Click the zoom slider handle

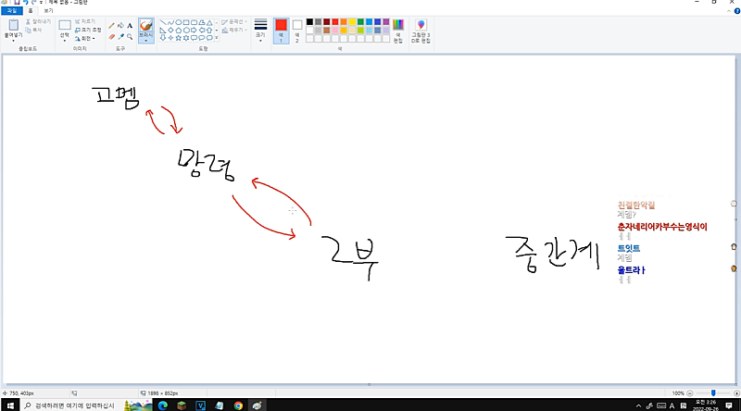pos(713,393)
